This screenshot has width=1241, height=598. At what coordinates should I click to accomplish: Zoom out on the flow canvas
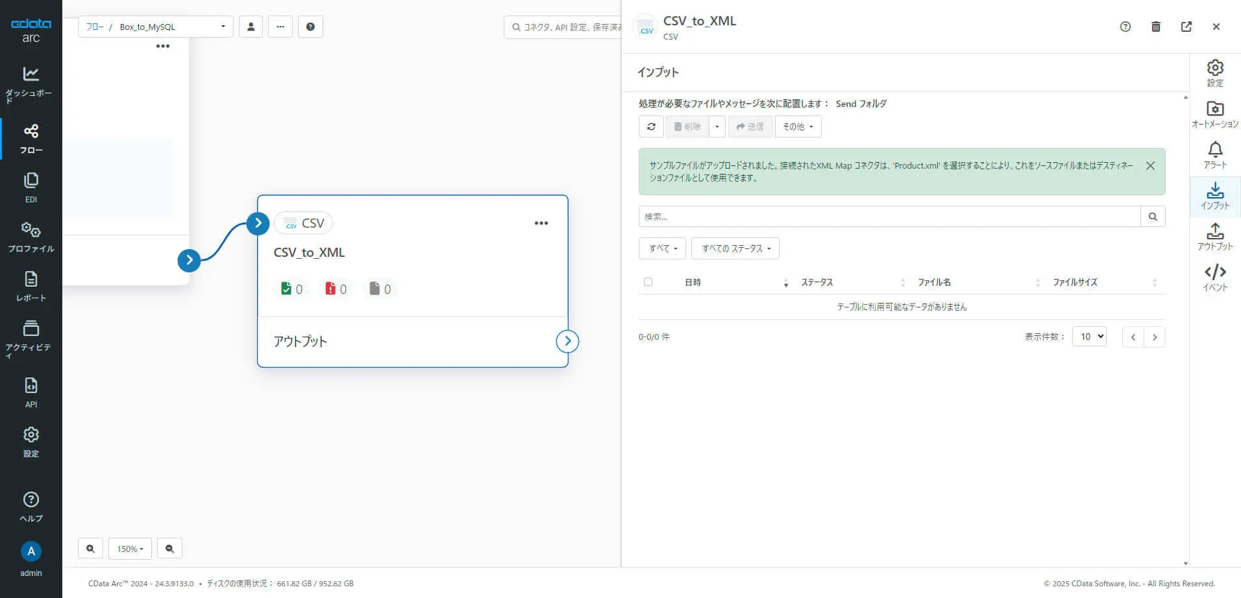click(169, 549)
